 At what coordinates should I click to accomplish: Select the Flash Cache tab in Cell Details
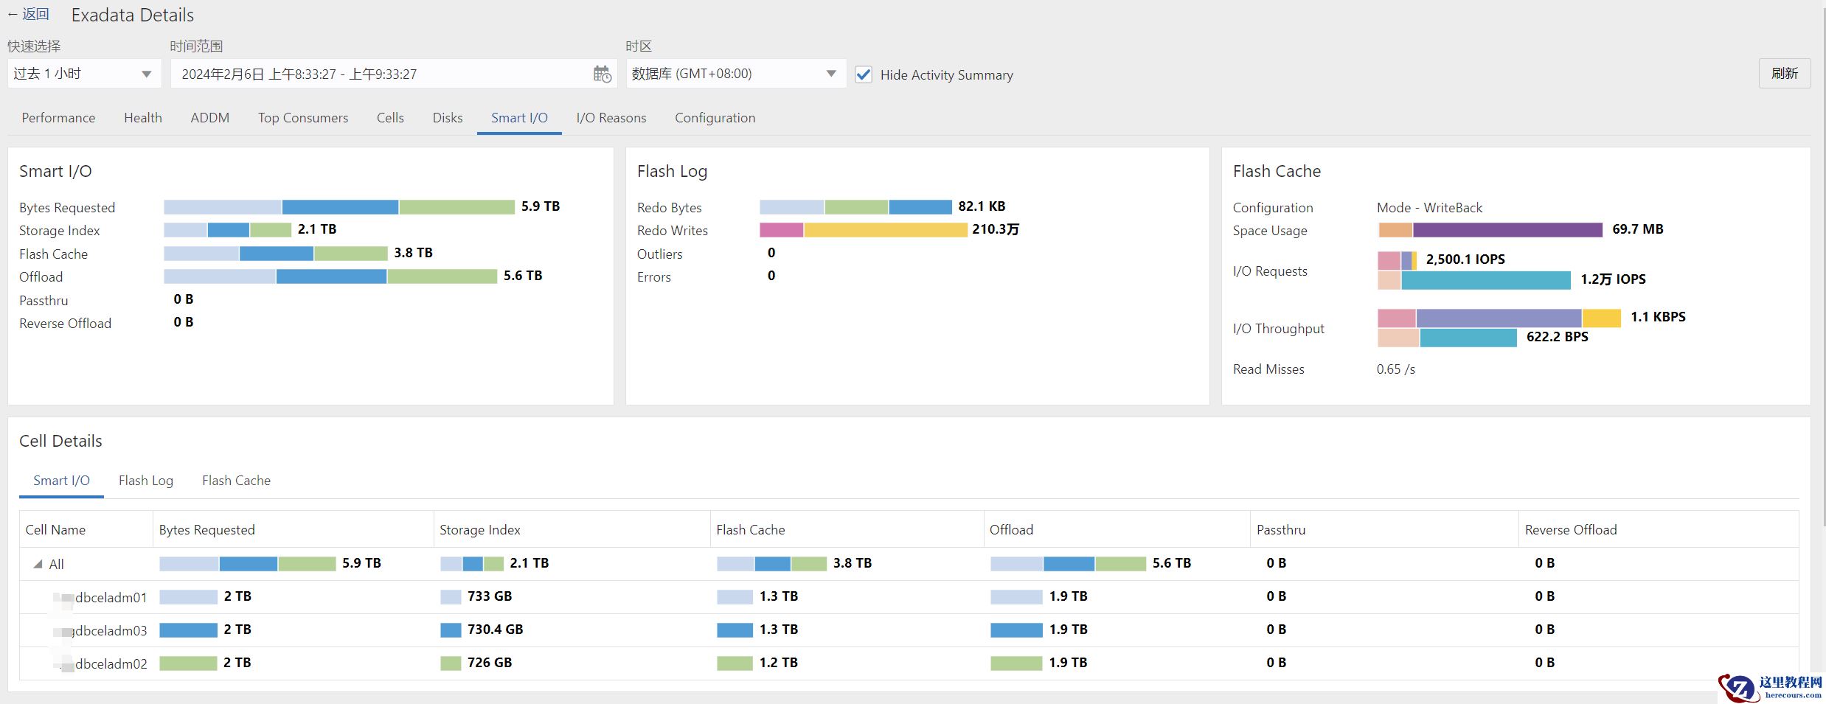pos(236,481)
